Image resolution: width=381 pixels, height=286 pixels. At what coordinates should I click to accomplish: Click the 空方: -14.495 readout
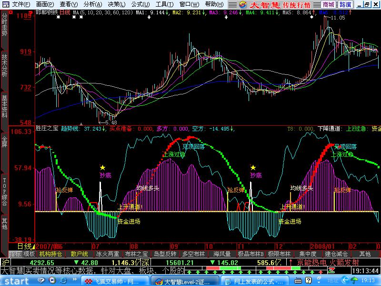pyautogui.click(x=213, y=129)
